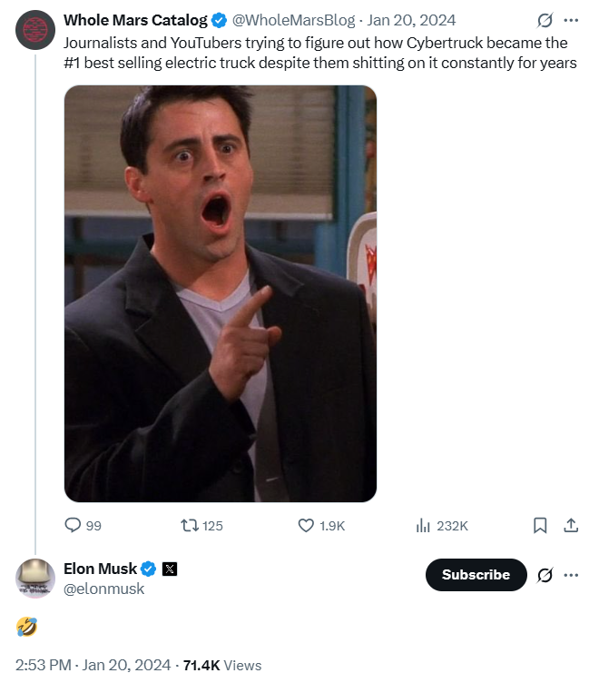
Task: Open the Jan 20, 2024 post date link
Action: click(x=411, y=20)
